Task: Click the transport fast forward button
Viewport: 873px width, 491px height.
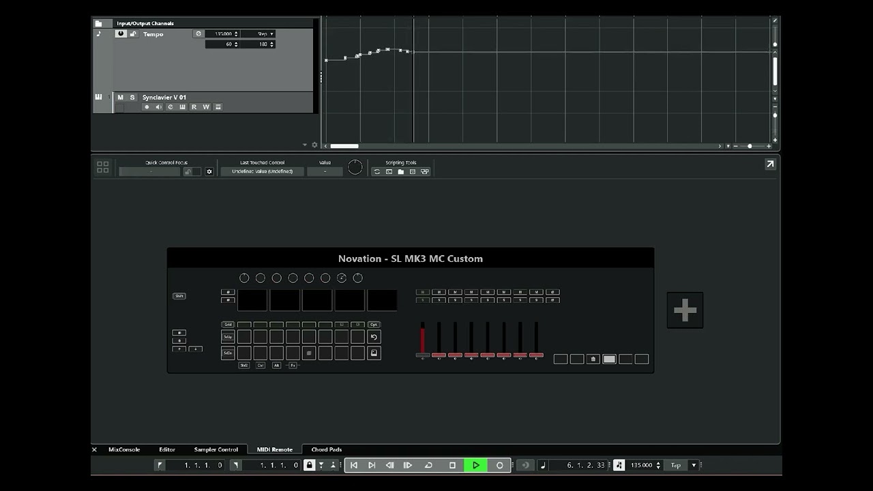Action: pyautogui.click(x=408, y=465)
